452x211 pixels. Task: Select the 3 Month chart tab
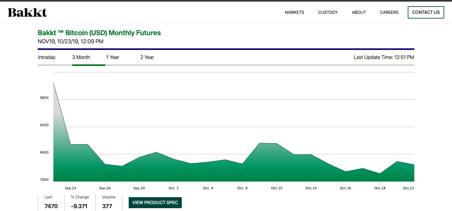point(81,57)
